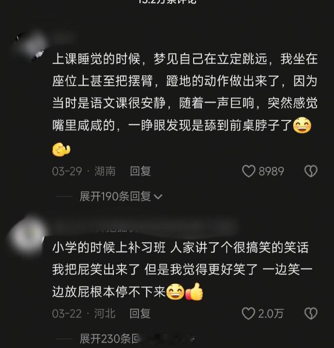The image size is (334, 348).
Task: Tap broken-heart dislike on Hebei comment
Action: coord(311,314)
